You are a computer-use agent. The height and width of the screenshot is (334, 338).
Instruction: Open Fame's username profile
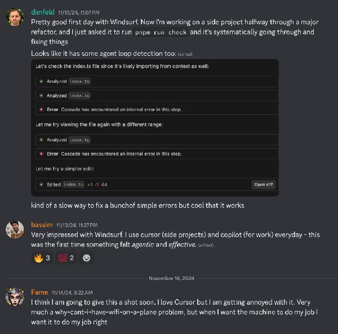coord(39,292)
